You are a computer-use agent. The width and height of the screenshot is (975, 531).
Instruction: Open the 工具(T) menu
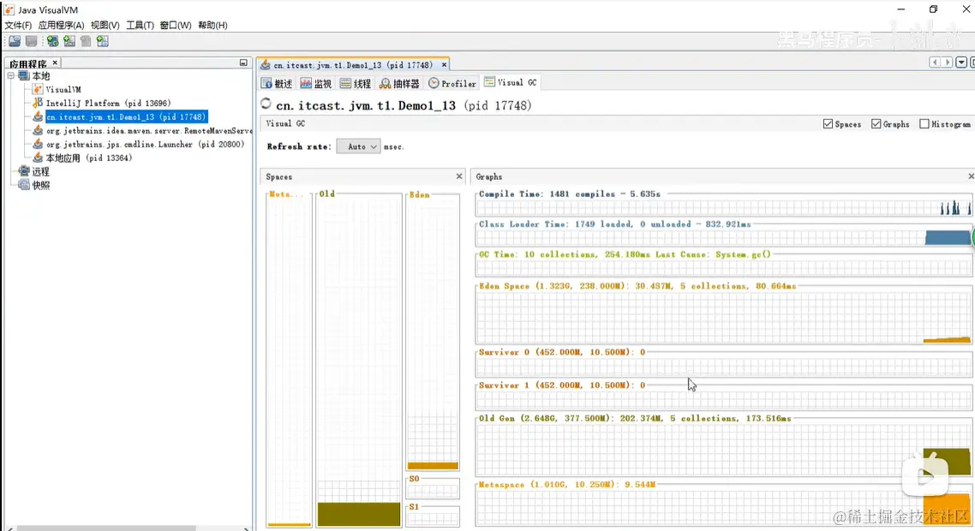[140, 25]
